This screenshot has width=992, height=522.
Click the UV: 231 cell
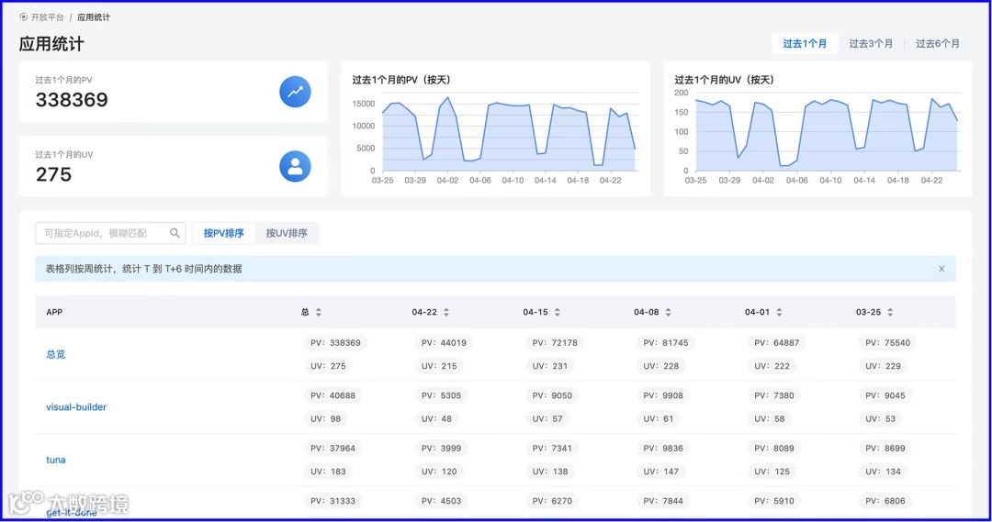pos(550,366)
